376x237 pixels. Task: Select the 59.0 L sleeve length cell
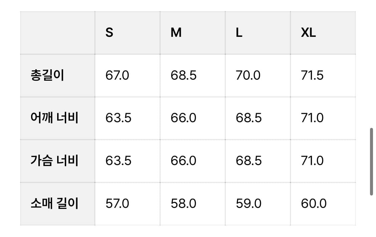248,204
